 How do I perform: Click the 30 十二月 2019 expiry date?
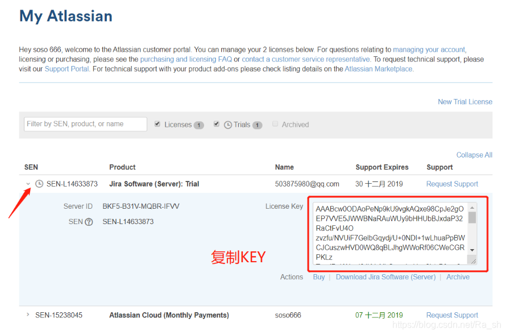(379, 184)
